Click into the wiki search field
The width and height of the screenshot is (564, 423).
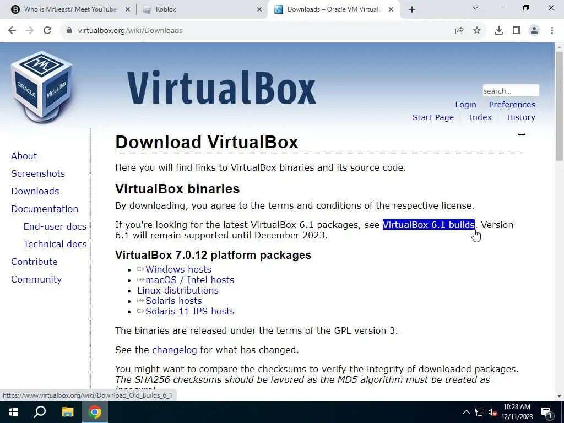point(511,91)
